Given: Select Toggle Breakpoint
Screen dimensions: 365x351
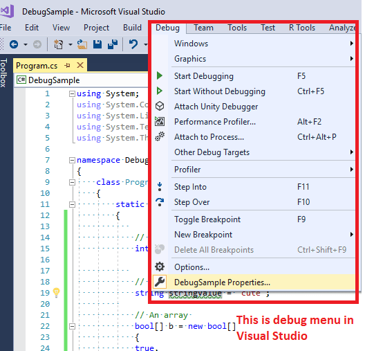Looking at the screenshot, I should (x=254, y=219).
